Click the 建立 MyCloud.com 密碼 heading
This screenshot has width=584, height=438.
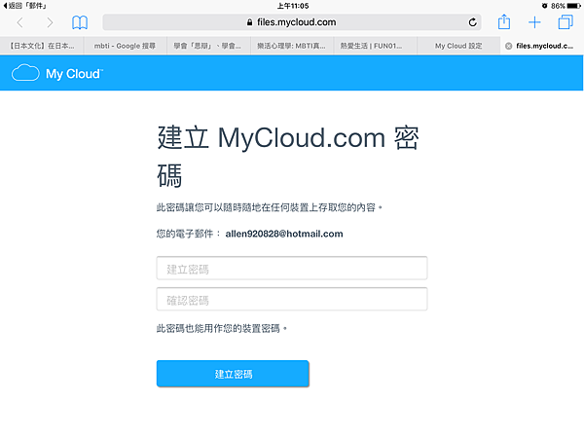[288, 157]
